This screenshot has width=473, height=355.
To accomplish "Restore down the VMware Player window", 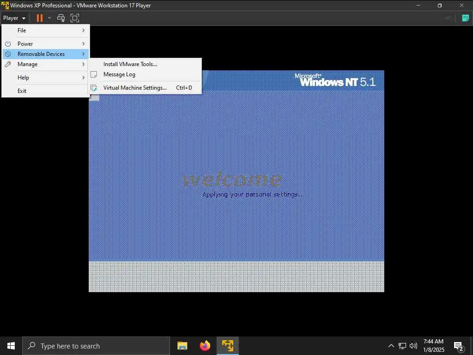I will pos(440,6).
